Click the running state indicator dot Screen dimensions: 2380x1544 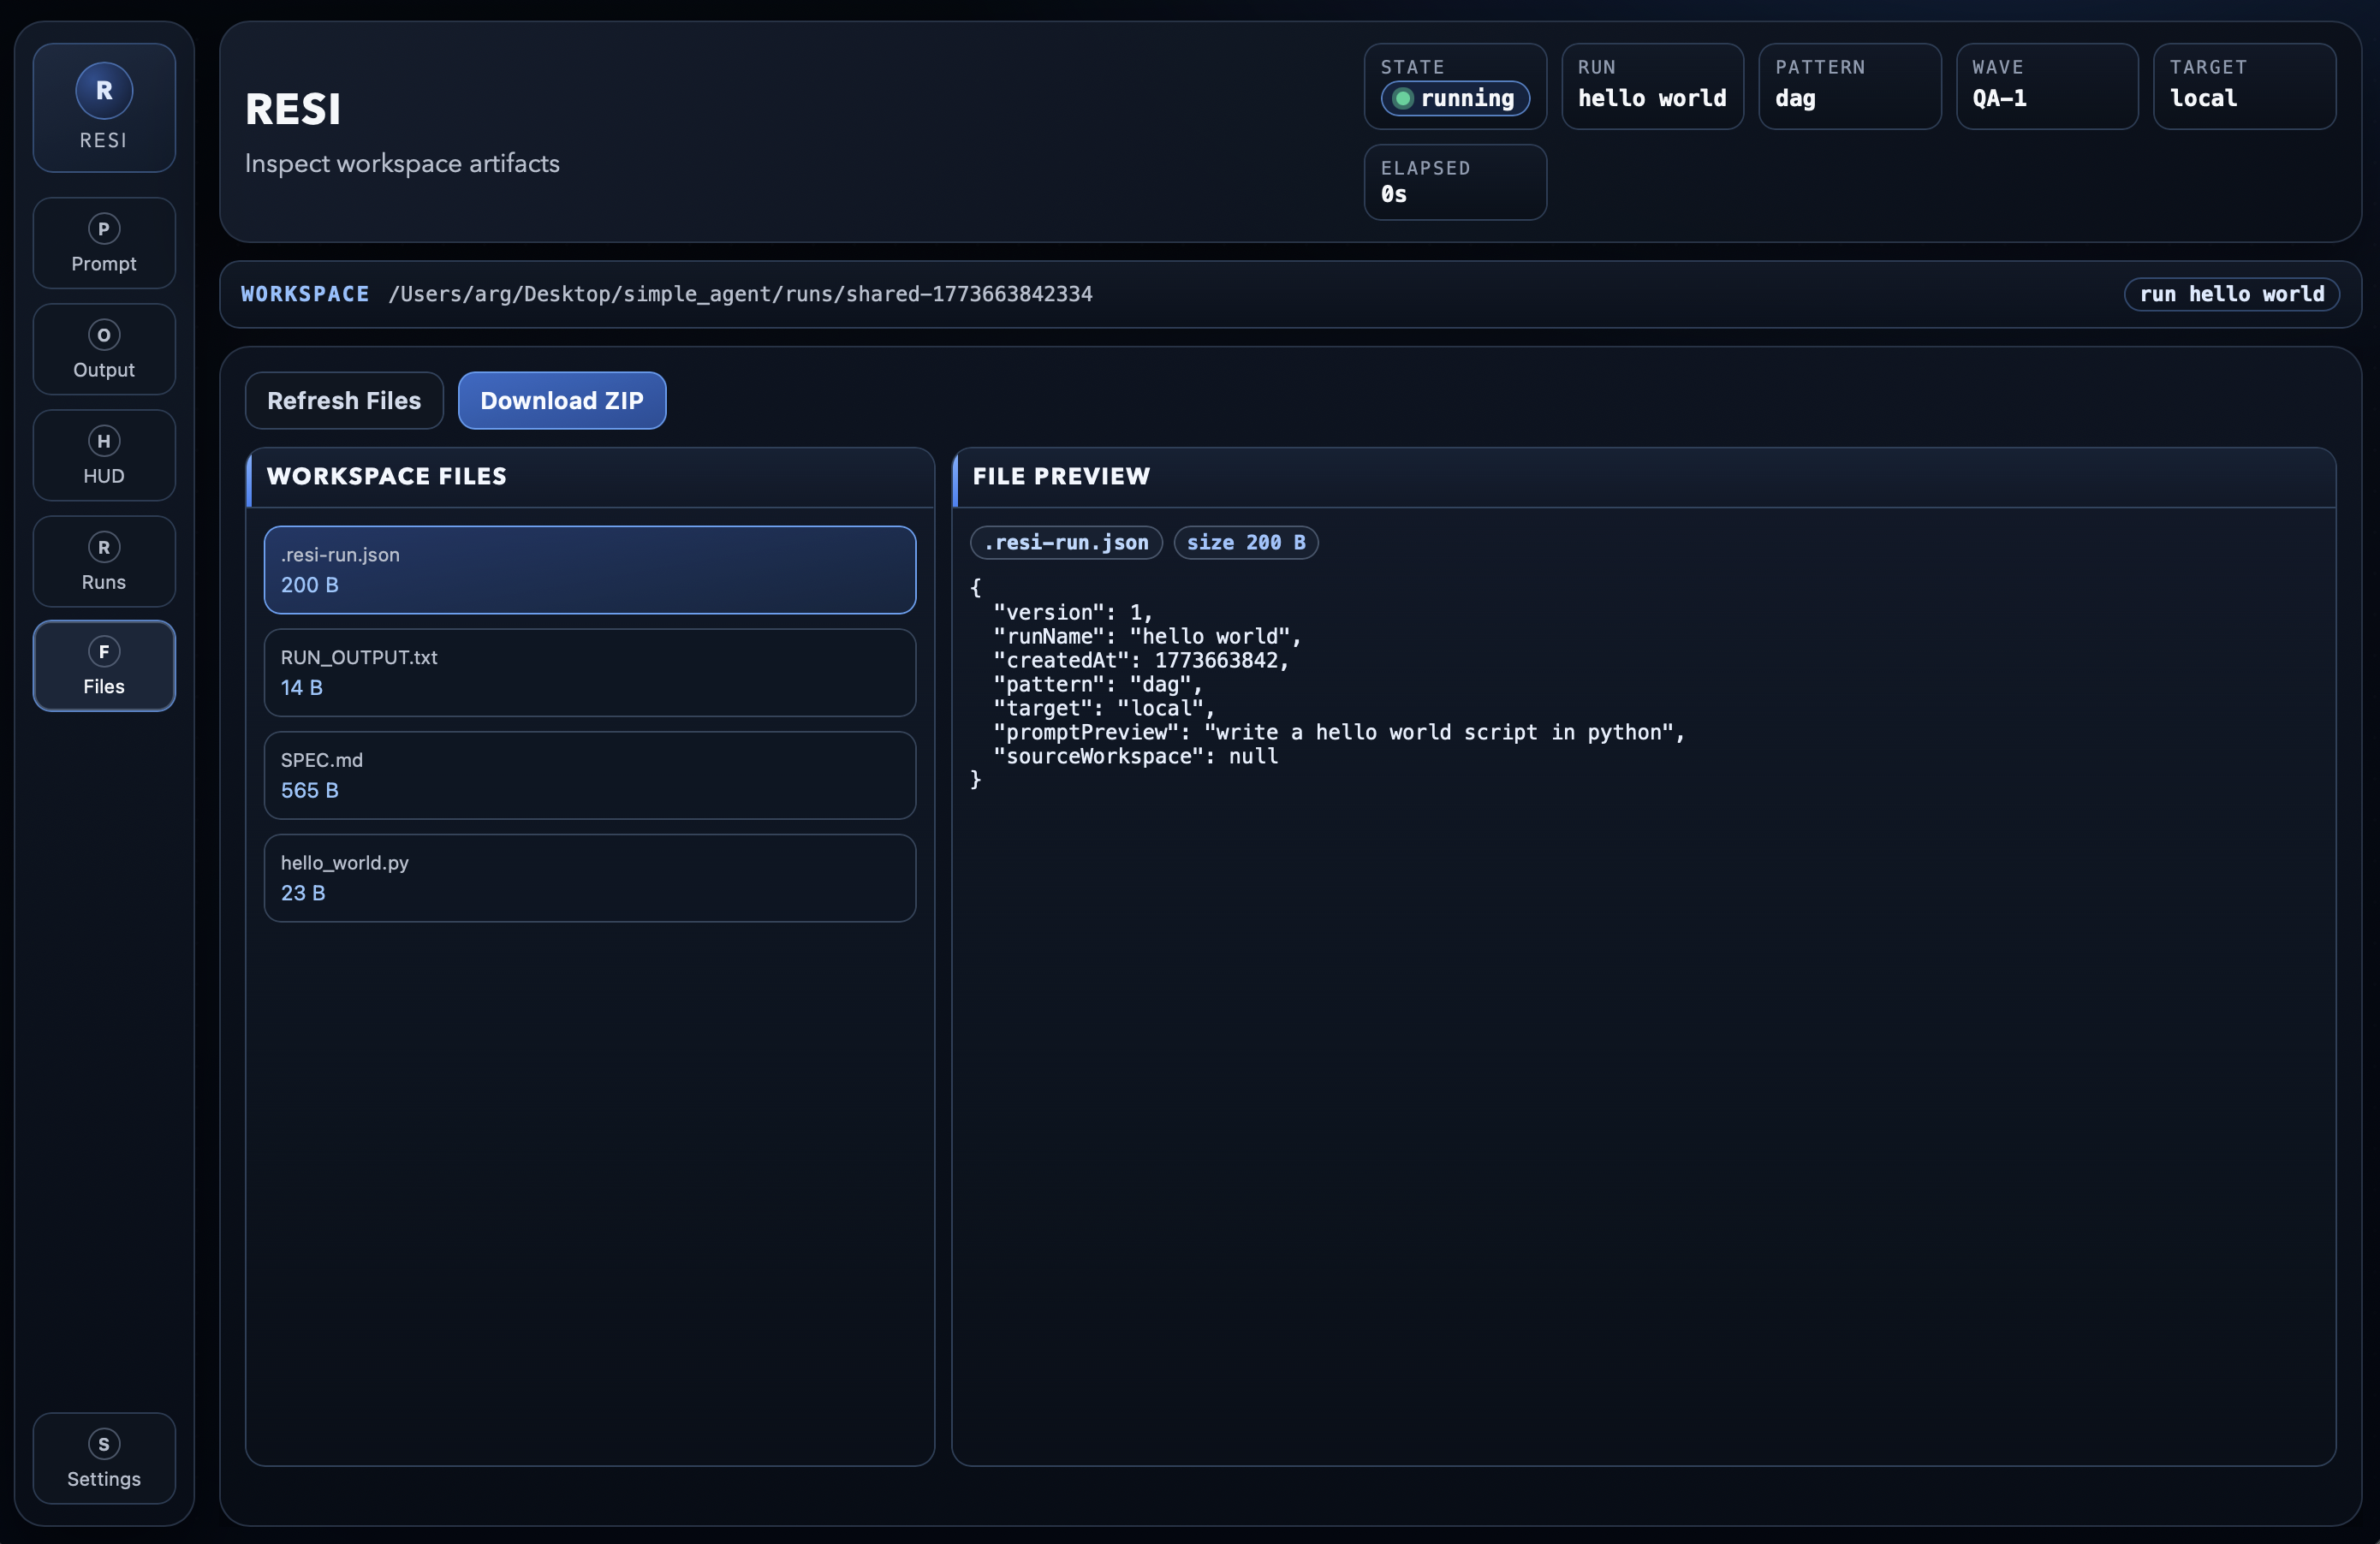click(x=1405, y=99)
